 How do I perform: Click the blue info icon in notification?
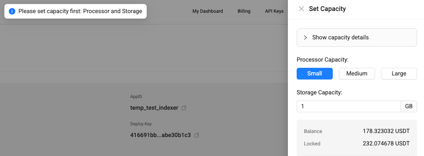pos(12,11)
